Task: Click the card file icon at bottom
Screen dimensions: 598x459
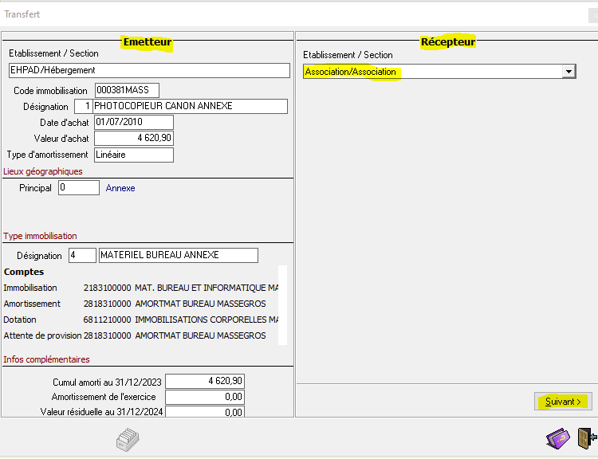Action: coord(128,440)
